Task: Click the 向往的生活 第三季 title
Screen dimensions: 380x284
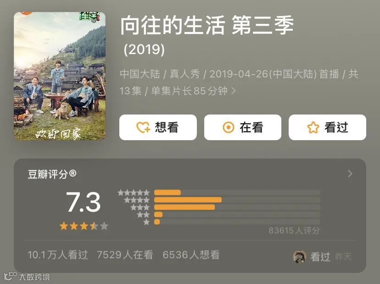Action: 207,25
